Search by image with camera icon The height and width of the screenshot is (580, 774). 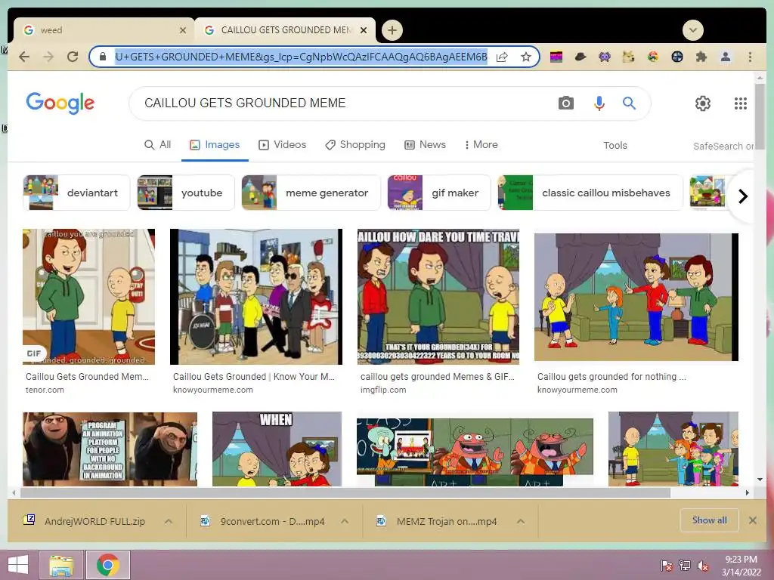point(565,103)
